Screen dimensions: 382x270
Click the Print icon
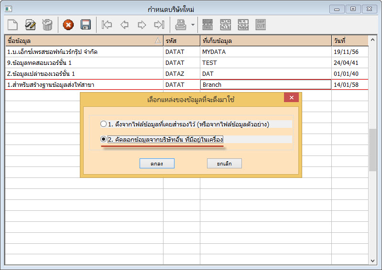[x=181, y=25]
